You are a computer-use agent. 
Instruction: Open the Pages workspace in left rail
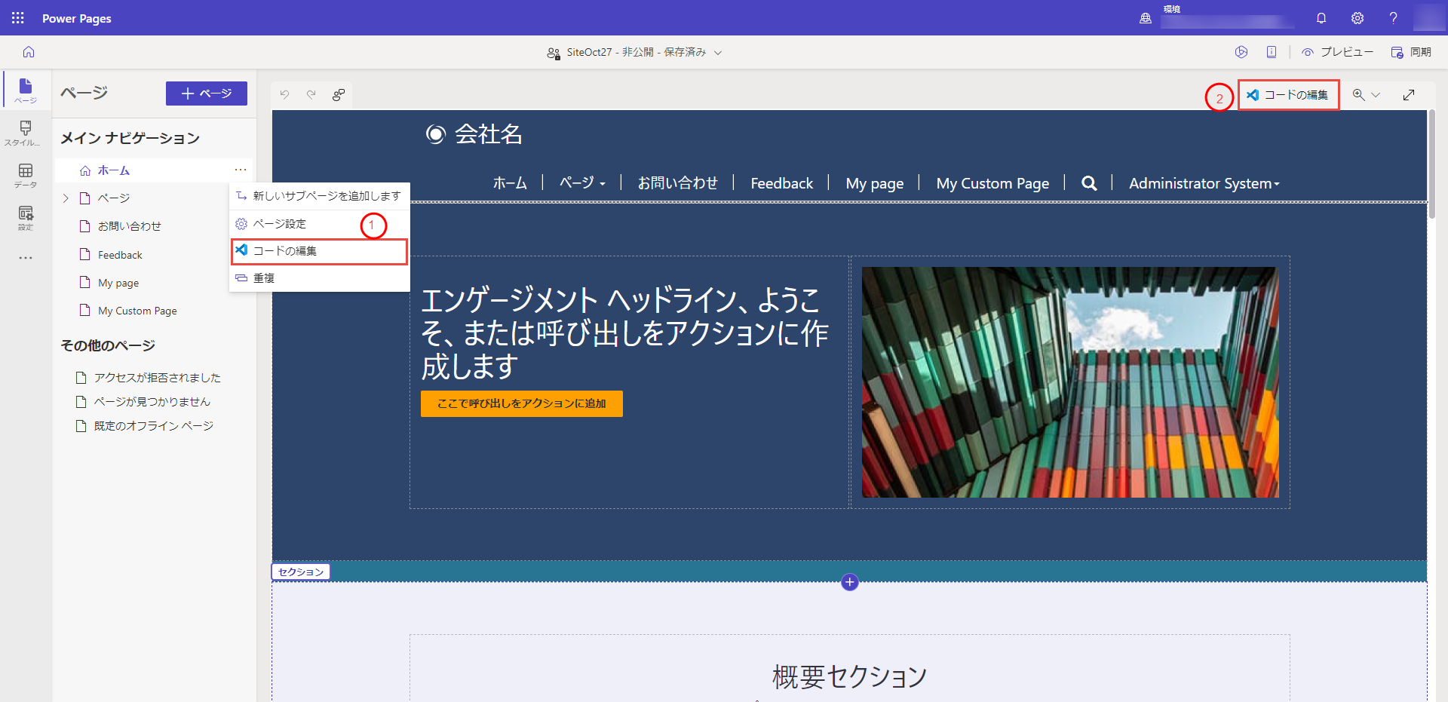26,90
